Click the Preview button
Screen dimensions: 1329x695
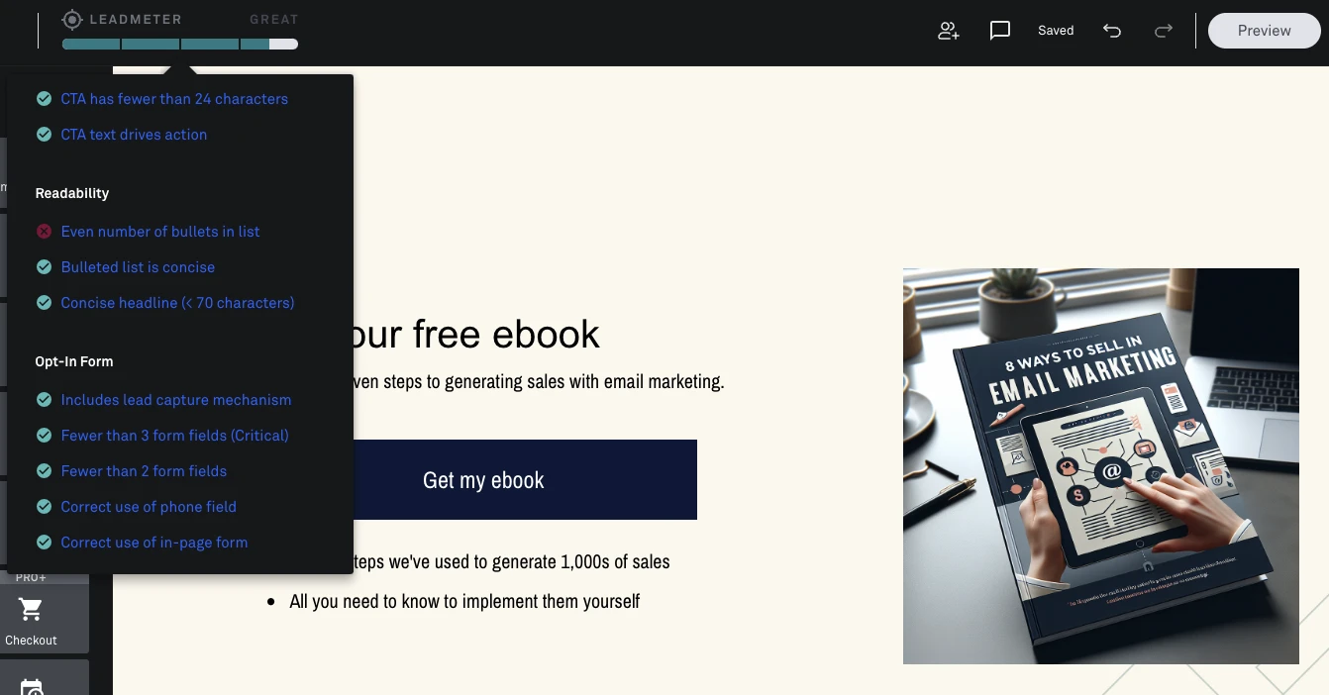[x=1264, y=31]
